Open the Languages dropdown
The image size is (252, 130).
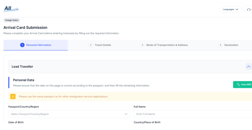[231, 9]
